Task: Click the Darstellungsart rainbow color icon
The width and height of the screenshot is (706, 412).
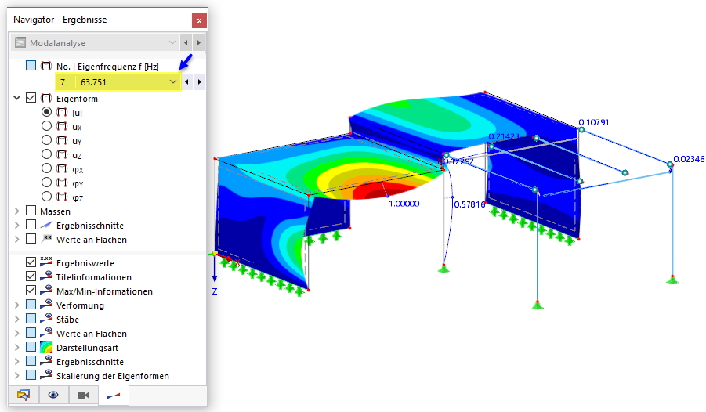Action: 46,347
